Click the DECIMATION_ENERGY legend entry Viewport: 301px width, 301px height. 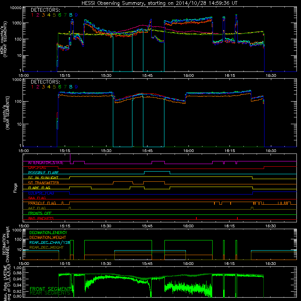pyautogui.click(x=48, y=233)
